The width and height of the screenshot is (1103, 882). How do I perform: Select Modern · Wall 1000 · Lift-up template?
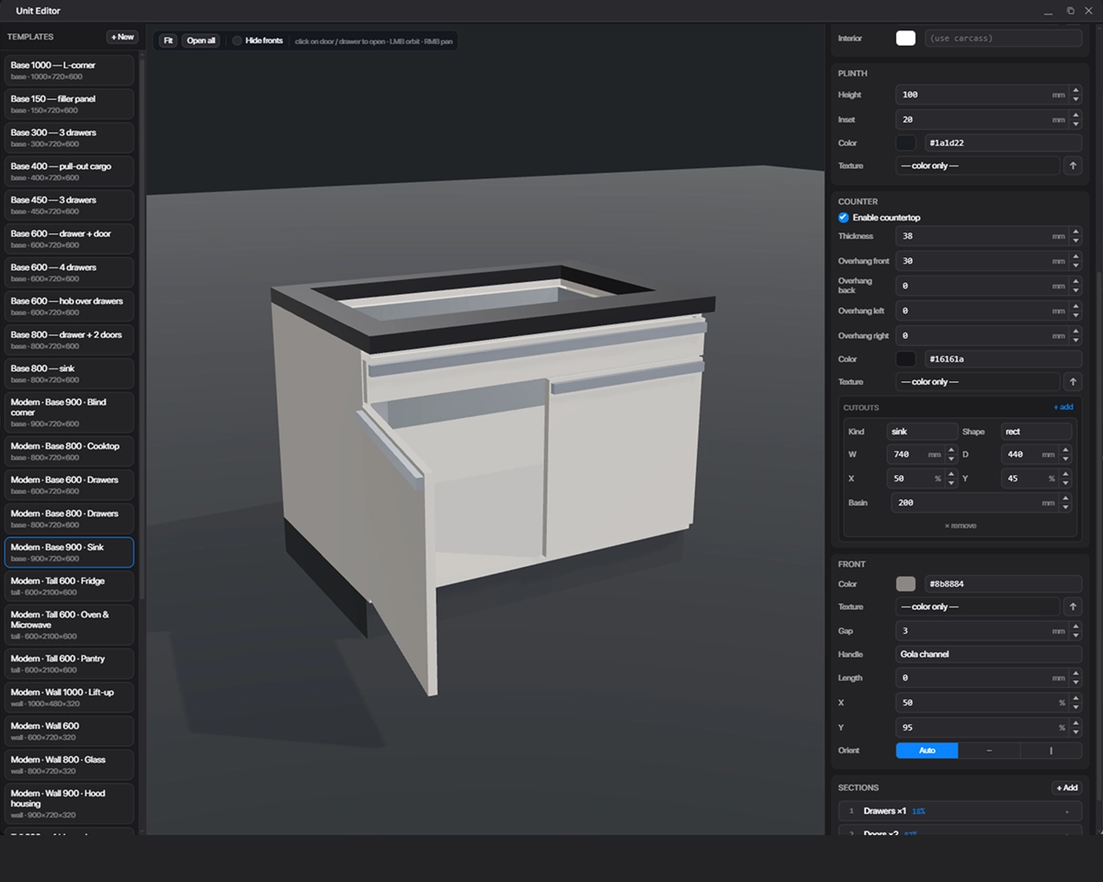(69, 697)
